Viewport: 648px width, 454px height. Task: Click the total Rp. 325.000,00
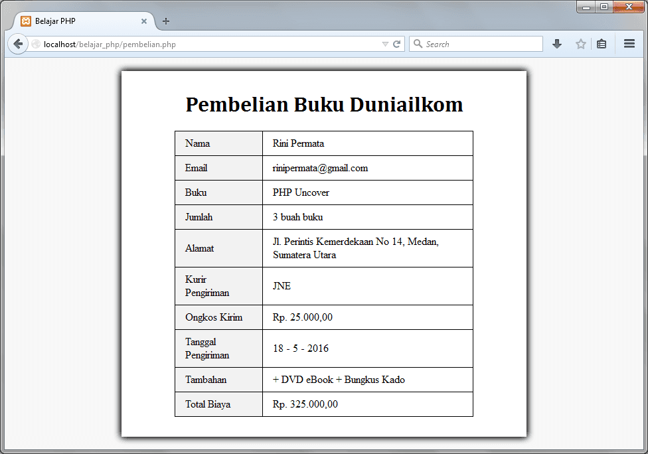[x=305, y=404]
